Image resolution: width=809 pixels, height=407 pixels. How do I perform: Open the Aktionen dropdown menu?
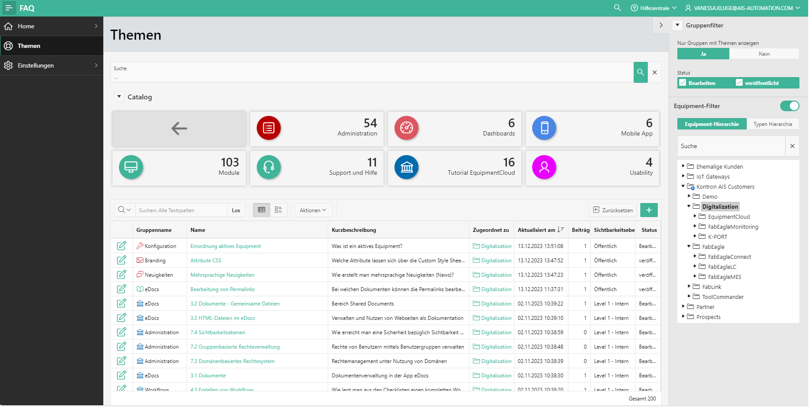(313, 210)
